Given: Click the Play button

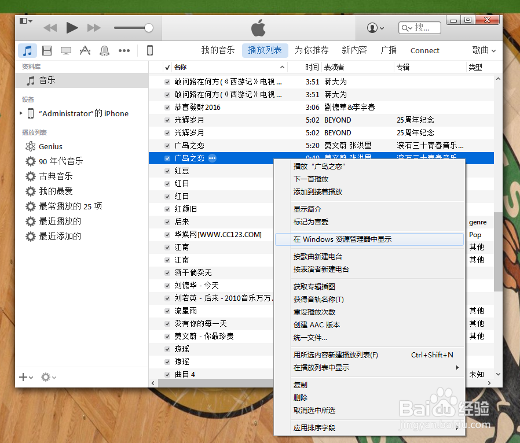Looking at the screenshot, I should tap(72, 28).
